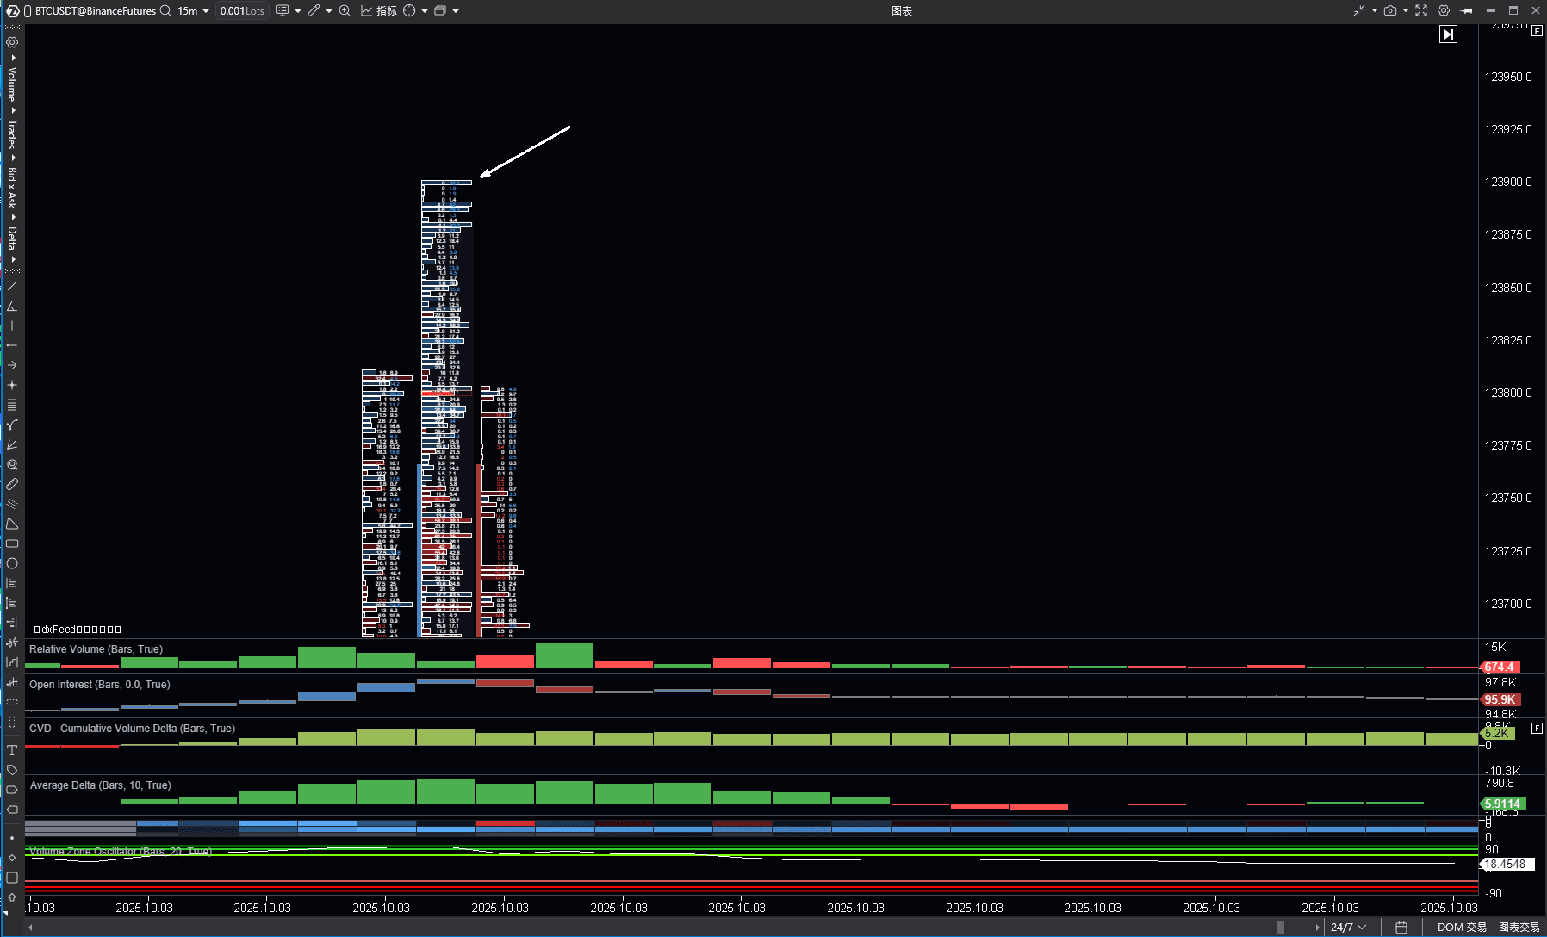Select the rectangle drawing tool in sidebar
The image size is (1547, 937).
[12, 543]
